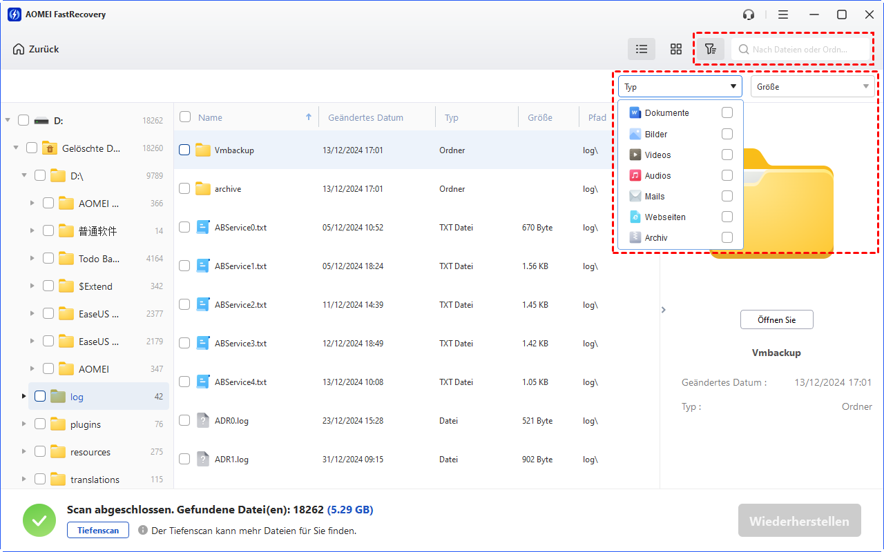Select Archiv from the type list
Screen dimensions: 884x552
point(655,237)
